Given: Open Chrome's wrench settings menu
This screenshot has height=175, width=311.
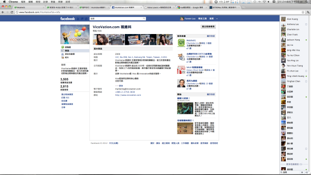Looking at the screenshot, I should point(308,12).
